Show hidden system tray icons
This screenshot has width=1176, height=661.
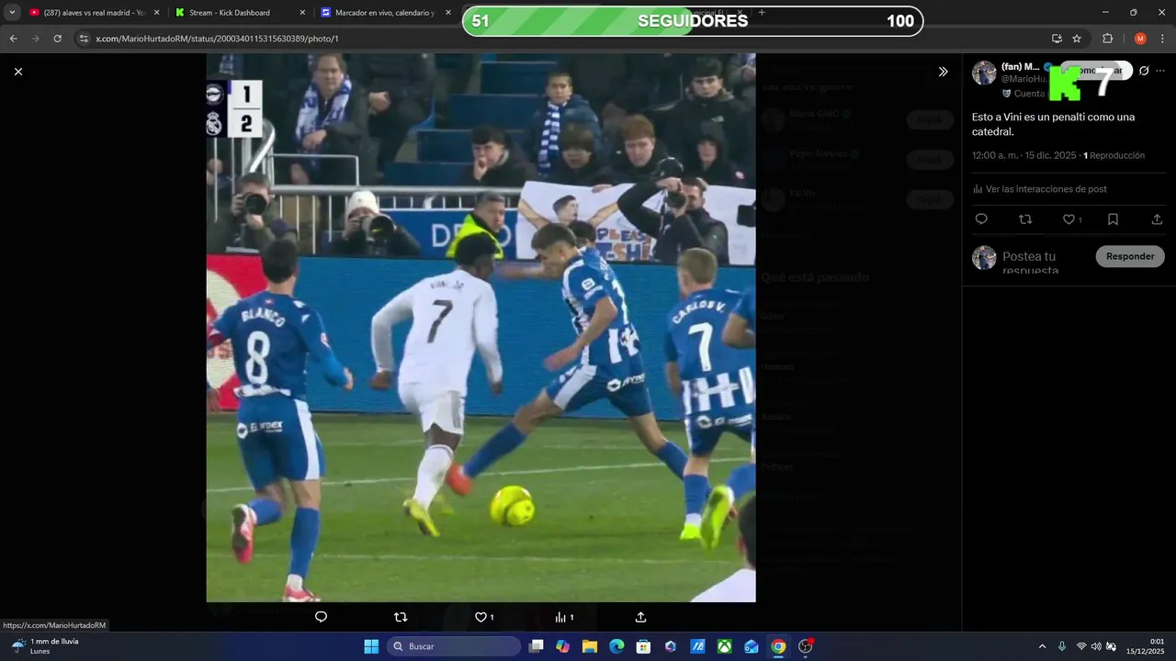pyautogui.click(x=1042, y=646)
